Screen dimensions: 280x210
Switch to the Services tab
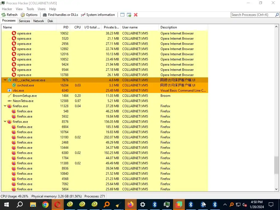24,21
